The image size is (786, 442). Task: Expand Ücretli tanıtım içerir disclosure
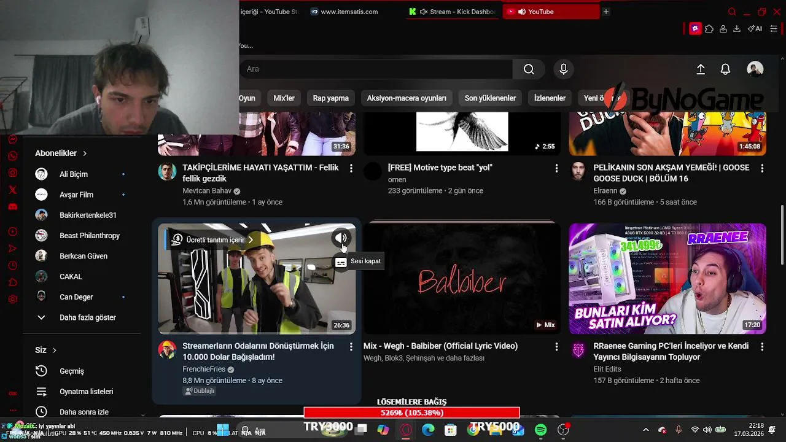tap(212, 239)
